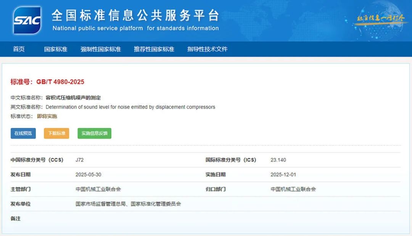Open the 首页 navigation menu item
Image resolution: width=412 pixels, height=236 pixels.
click(x=19, y=49)
